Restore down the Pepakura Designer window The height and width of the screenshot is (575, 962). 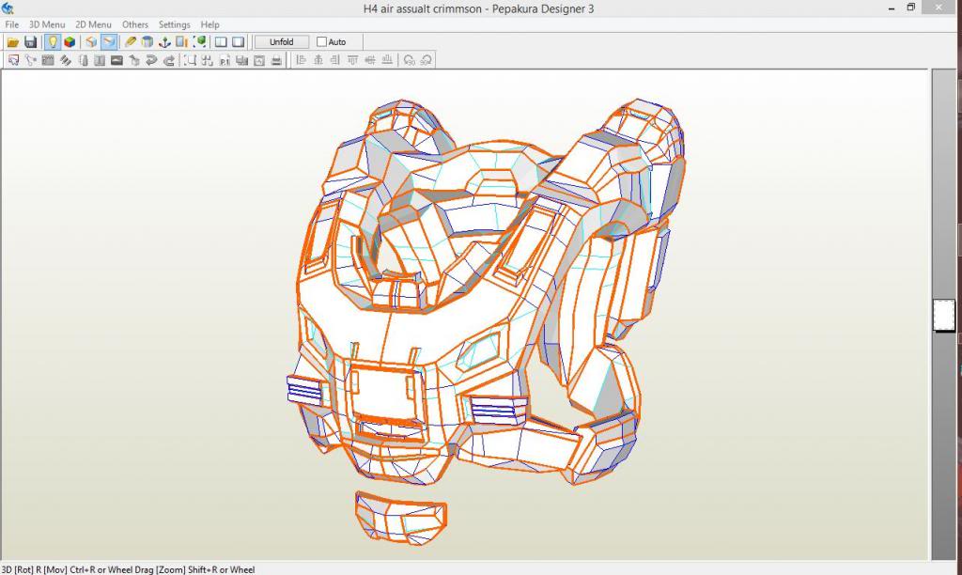point(911,8)
